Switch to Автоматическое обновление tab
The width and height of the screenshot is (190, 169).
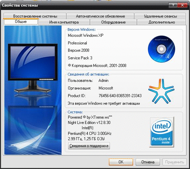[100, 16]
